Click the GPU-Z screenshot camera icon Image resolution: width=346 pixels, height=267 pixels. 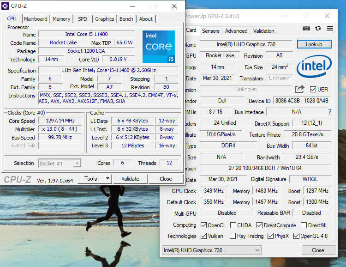[306, 28]
